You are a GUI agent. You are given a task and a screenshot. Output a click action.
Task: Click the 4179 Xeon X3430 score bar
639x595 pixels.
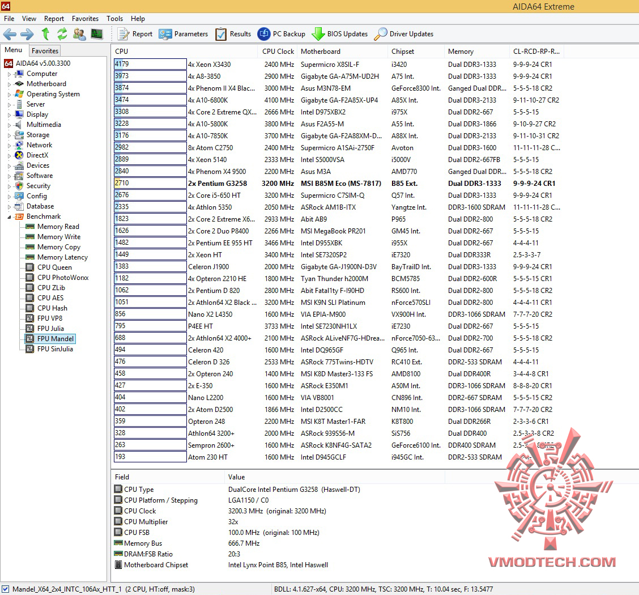coord(150,64)
